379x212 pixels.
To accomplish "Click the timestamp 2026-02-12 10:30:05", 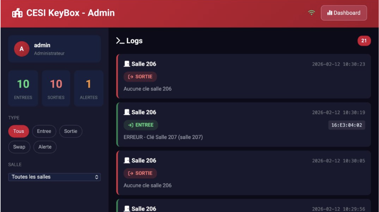I will (338, 161).
